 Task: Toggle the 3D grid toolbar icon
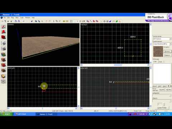click(x=5, y=21)
